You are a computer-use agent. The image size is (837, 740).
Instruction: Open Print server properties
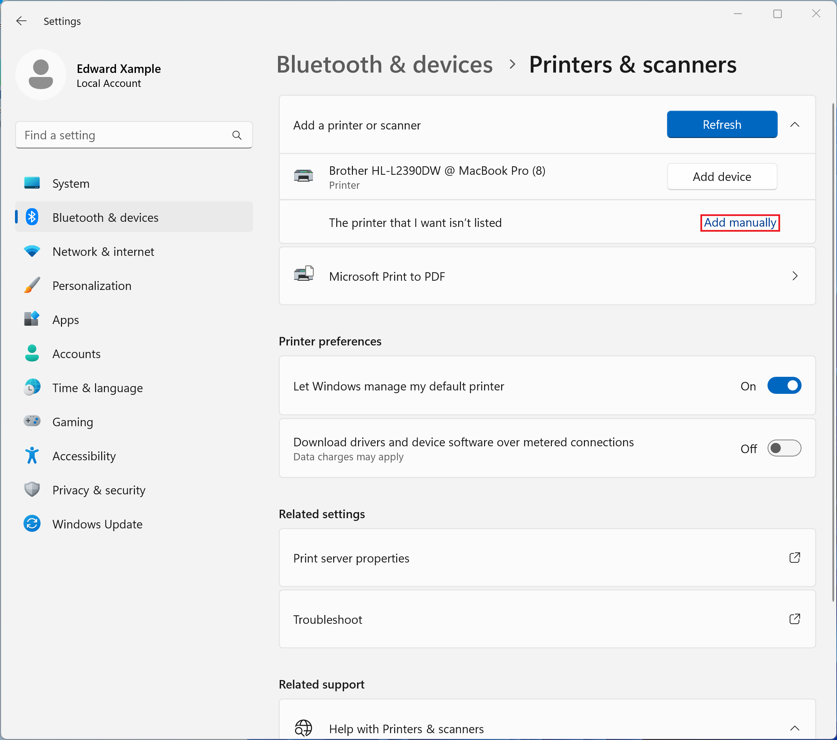pyautogui.click(x=547, y=558)
